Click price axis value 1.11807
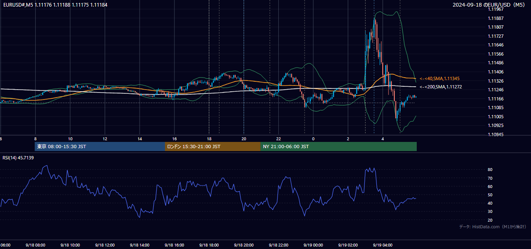Viewport: 531px width, 249px height. point(496,27)
